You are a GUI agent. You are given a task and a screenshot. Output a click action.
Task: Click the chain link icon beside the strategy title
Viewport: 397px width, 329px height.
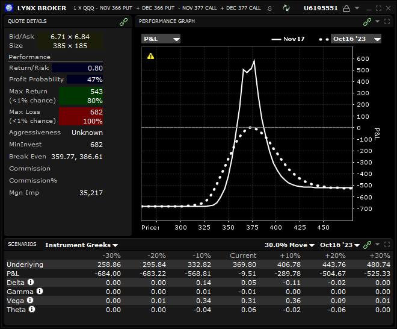269,8
